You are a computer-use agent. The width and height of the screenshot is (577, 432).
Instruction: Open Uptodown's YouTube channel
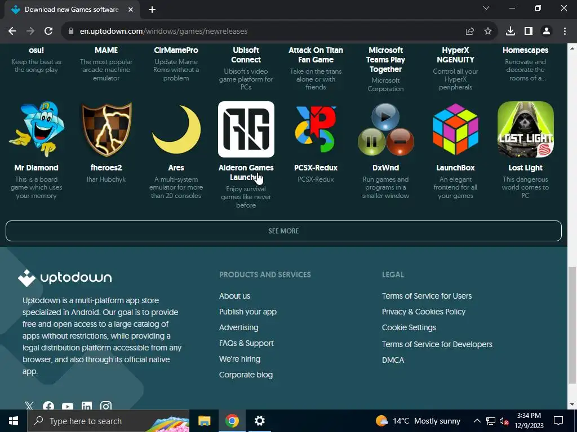68,406
